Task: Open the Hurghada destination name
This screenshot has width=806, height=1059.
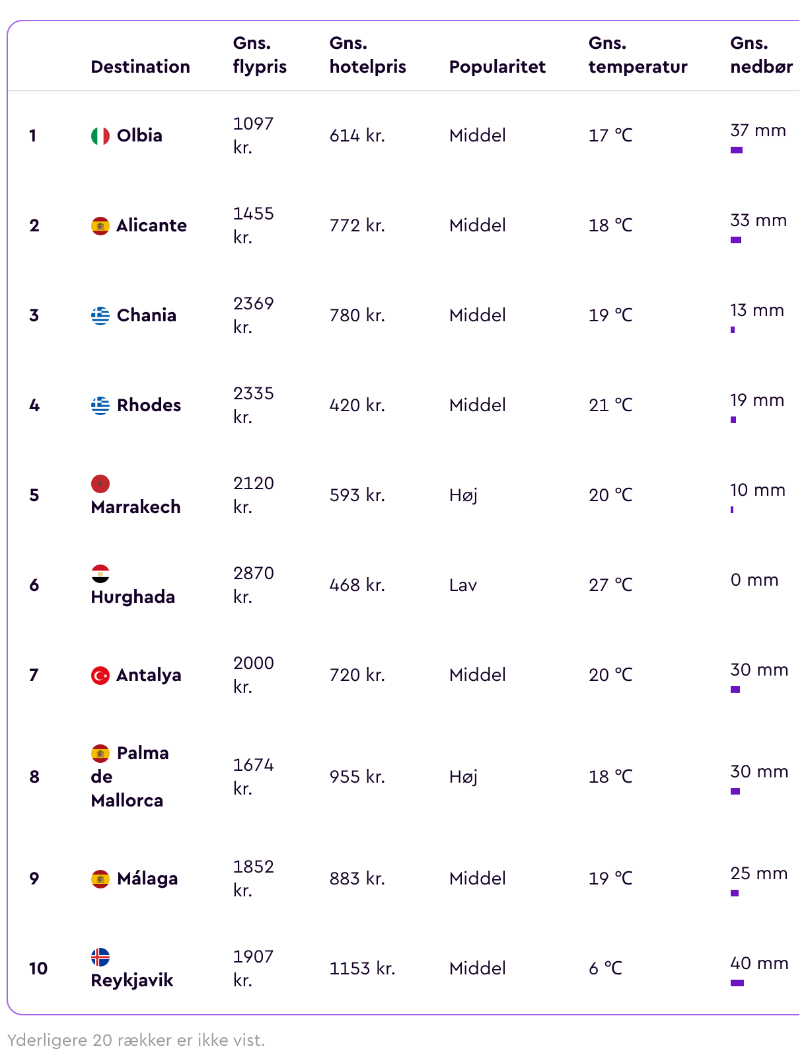Action: pos(133,597)
